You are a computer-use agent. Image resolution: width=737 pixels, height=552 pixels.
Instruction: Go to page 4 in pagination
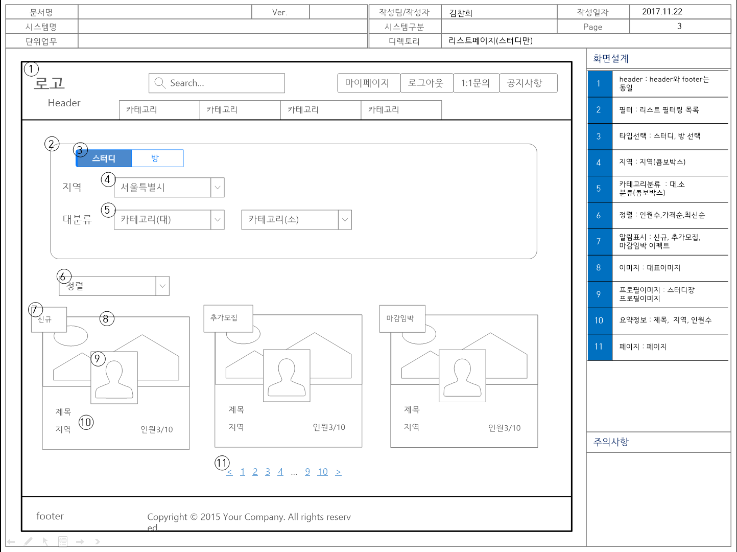point(280,472)
